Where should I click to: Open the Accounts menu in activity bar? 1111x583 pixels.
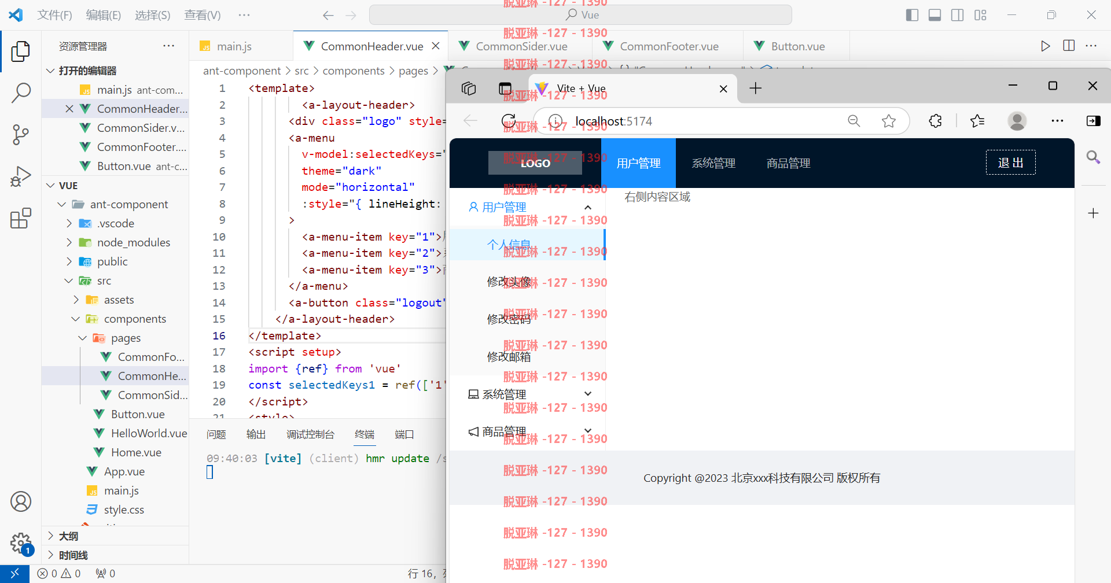[21, 501]
